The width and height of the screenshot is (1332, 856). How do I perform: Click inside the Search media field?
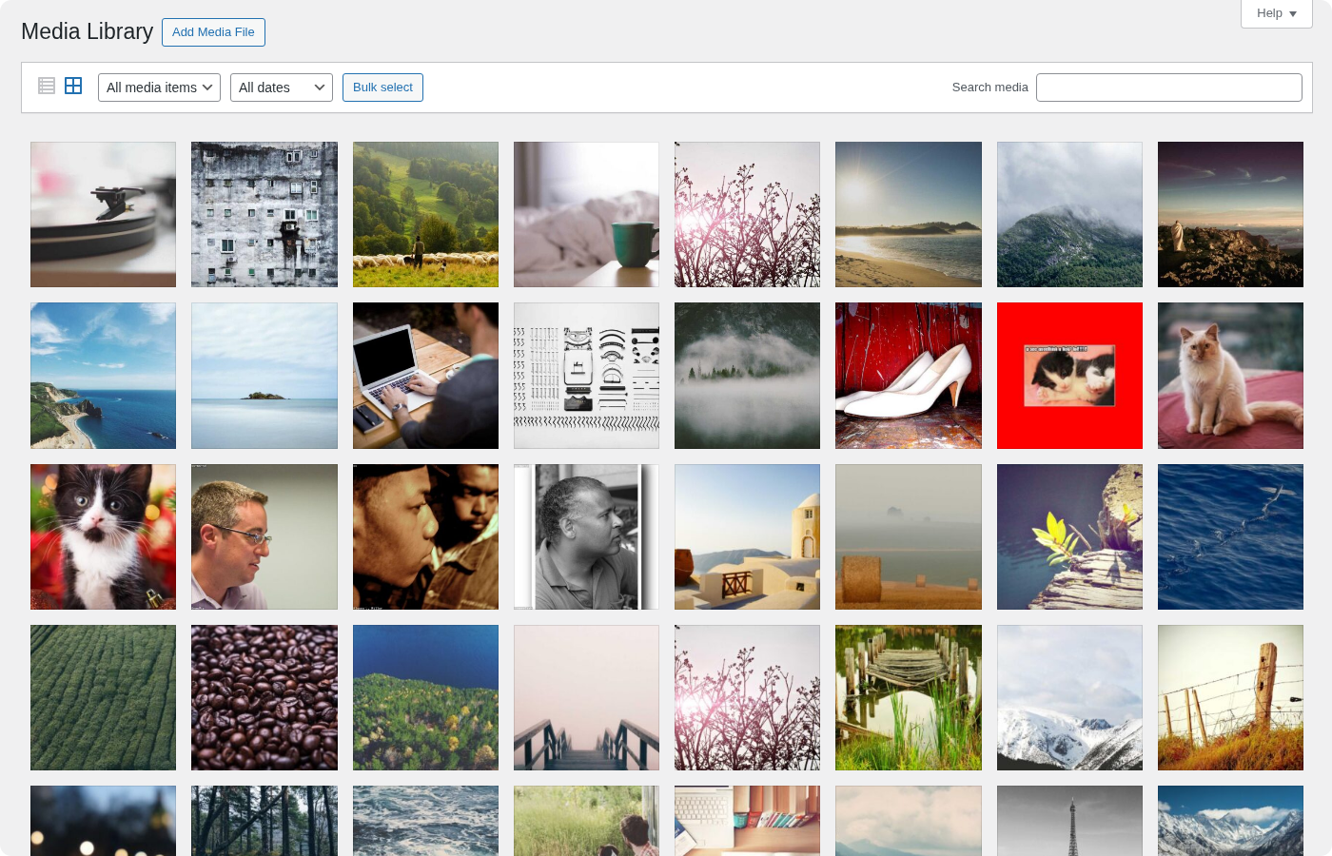(1168, 87)
